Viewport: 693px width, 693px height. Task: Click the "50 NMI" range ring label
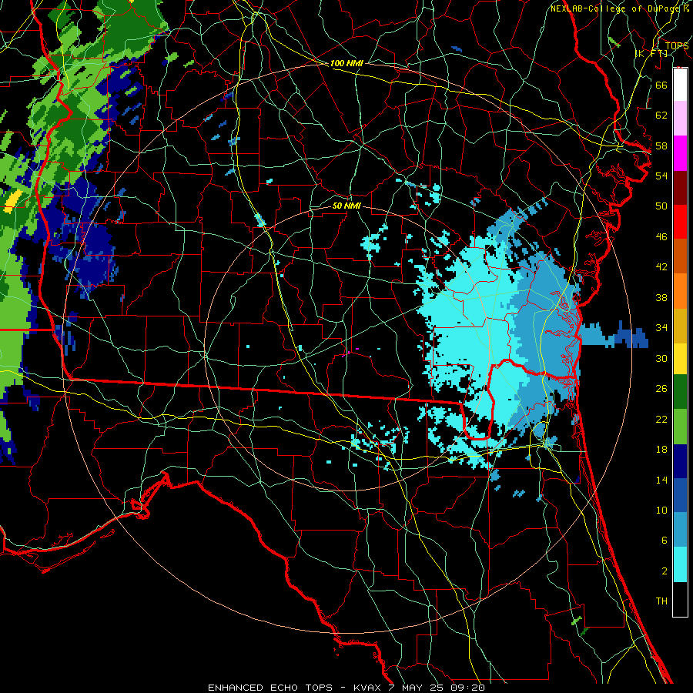346,206
